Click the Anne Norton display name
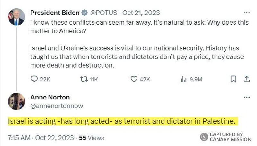 [50, 97]
